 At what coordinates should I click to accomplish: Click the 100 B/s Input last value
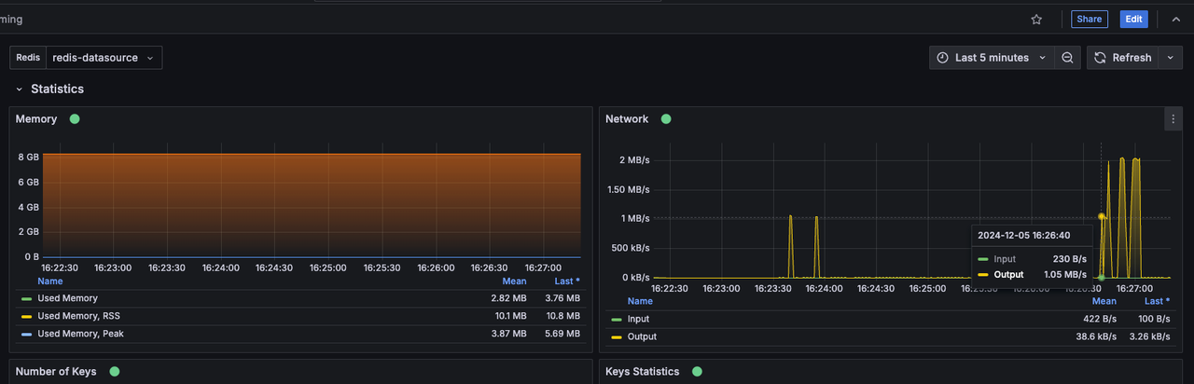coord(1152,319)
